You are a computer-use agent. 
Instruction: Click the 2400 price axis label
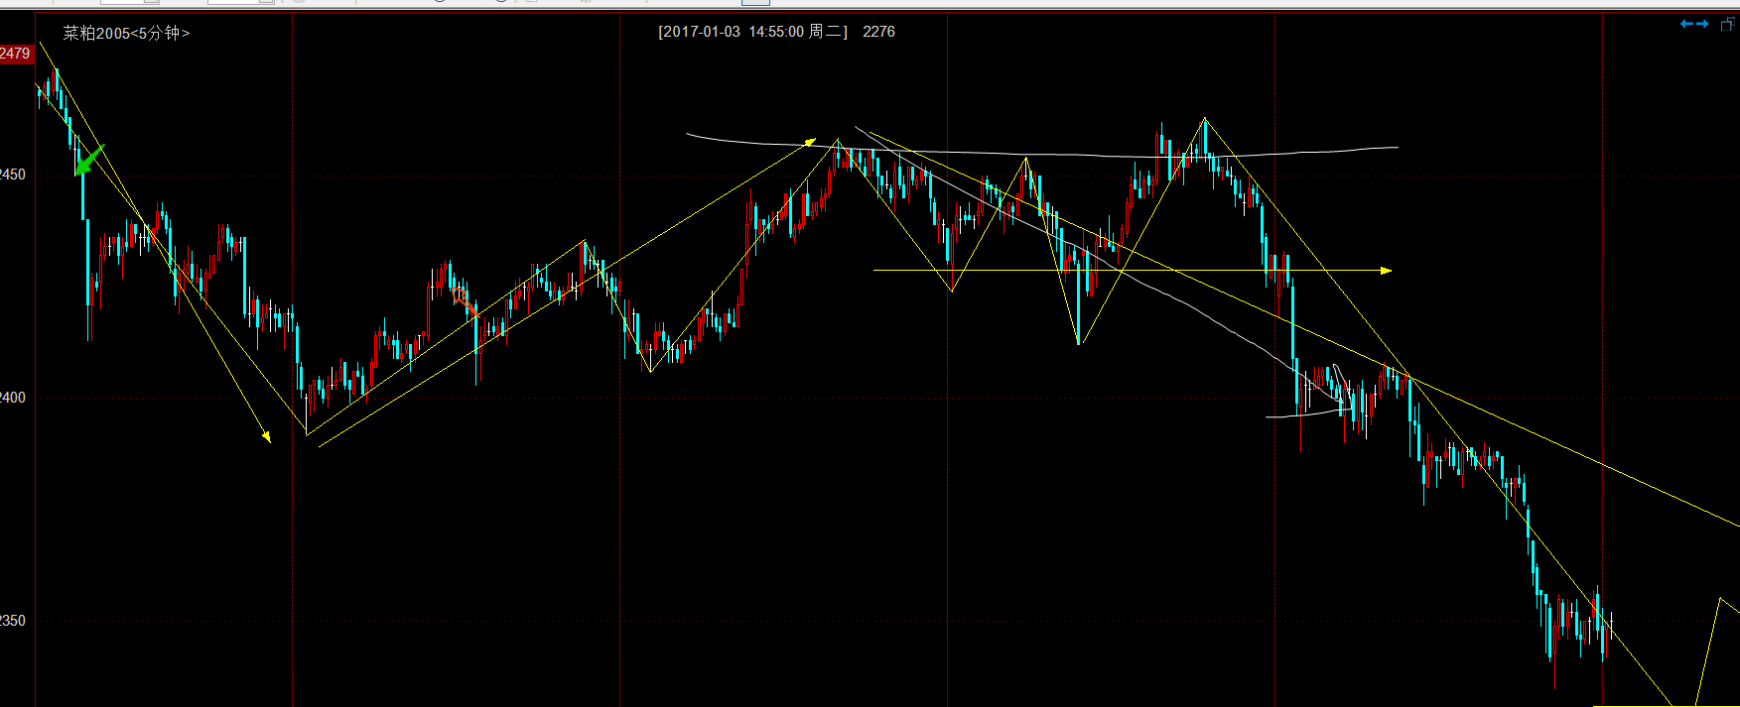13,398
